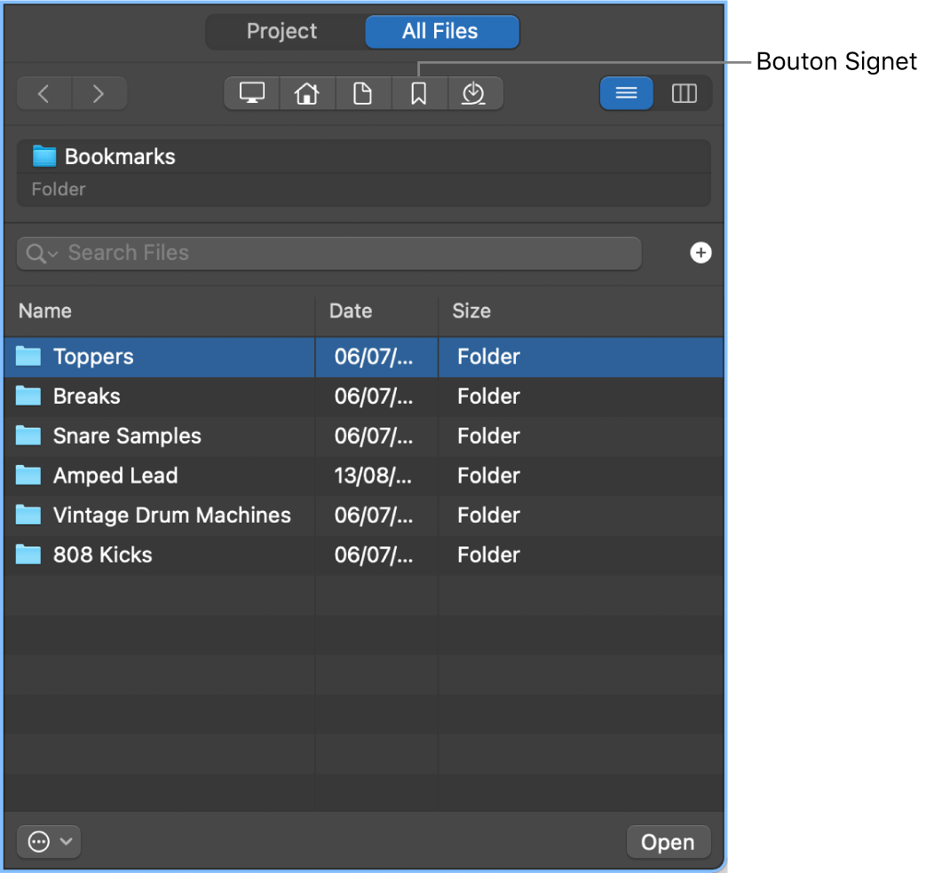
Task: Open the action menu with ellipsis
Action: pyautogui.click(x=49, y=842)
